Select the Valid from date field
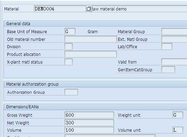187x137 pixels. (x=174, y=62)
